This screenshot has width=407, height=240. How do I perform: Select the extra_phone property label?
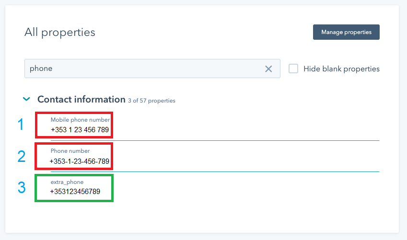(67, 182)
